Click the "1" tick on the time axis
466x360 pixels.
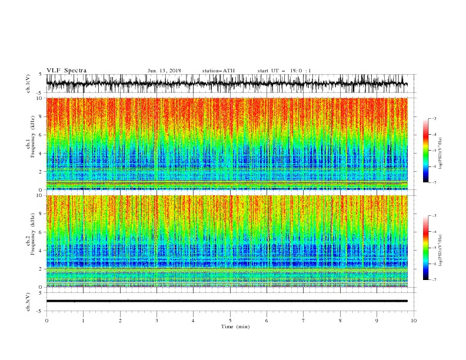[83, 321]
